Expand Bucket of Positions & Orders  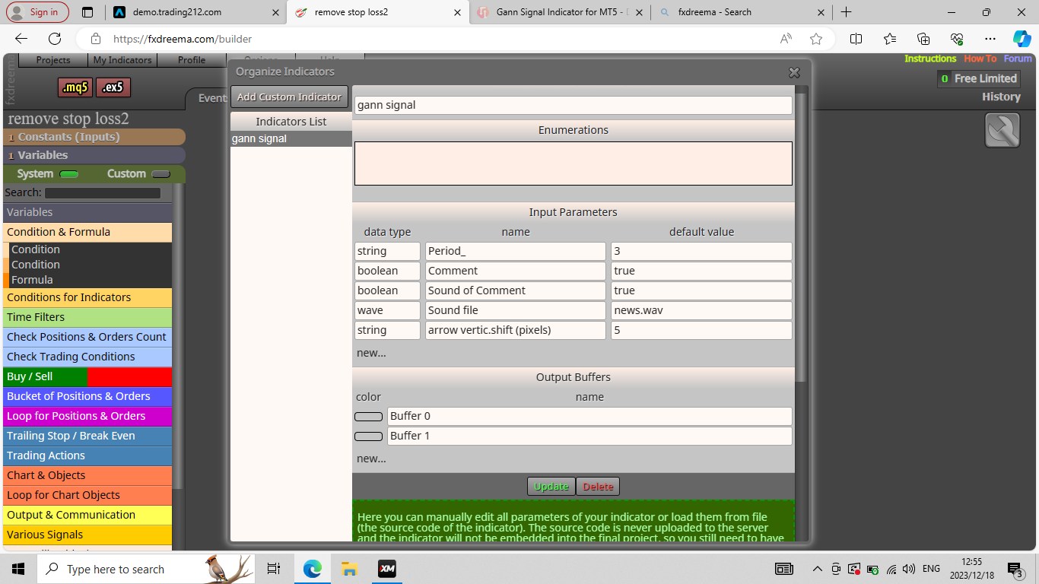click(87, 396)
